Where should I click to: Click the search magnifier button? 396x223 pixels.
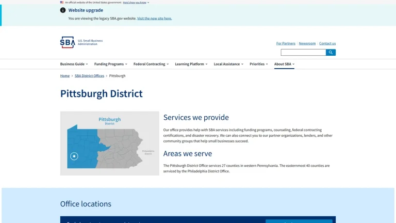click(331, 52)
